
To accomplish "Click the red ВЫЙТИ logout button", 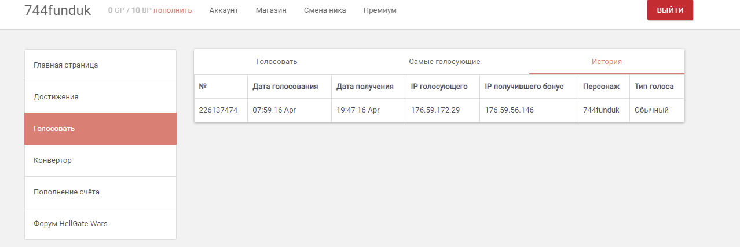I will pos(670,10).
